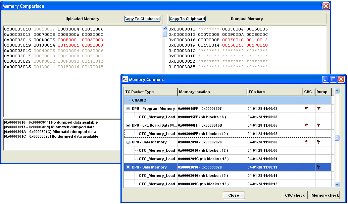The width and height of the screenshot is (348, 204).
Task: Click Dump flag in Ext. Board Data row
Action: (x=318, y=125)
